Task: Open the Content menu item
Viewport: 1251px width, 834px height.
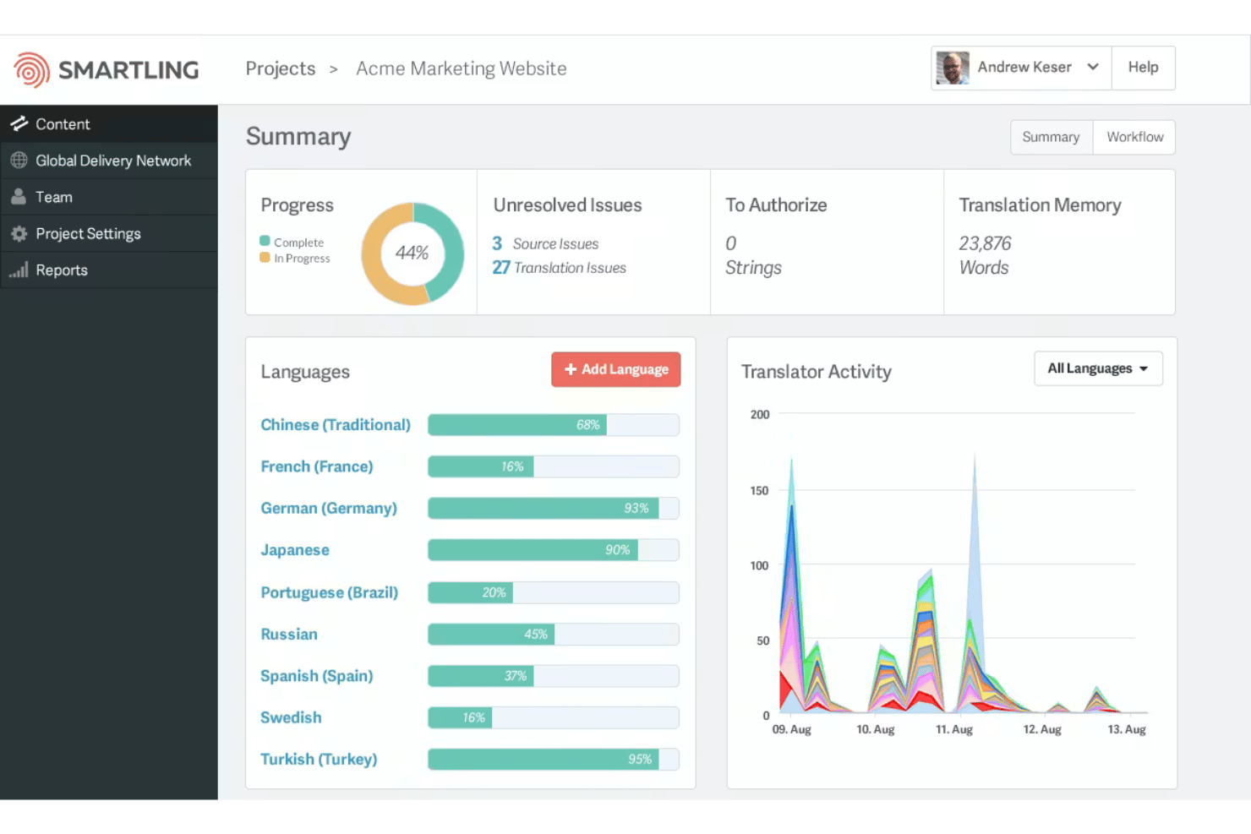Action: (109, 123)
